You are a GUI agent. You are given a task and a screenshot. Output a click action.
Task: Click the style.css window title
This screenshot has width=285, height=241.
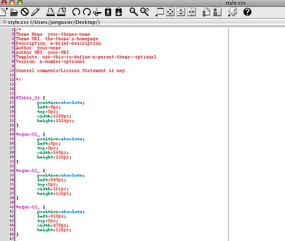pos(235,3)
